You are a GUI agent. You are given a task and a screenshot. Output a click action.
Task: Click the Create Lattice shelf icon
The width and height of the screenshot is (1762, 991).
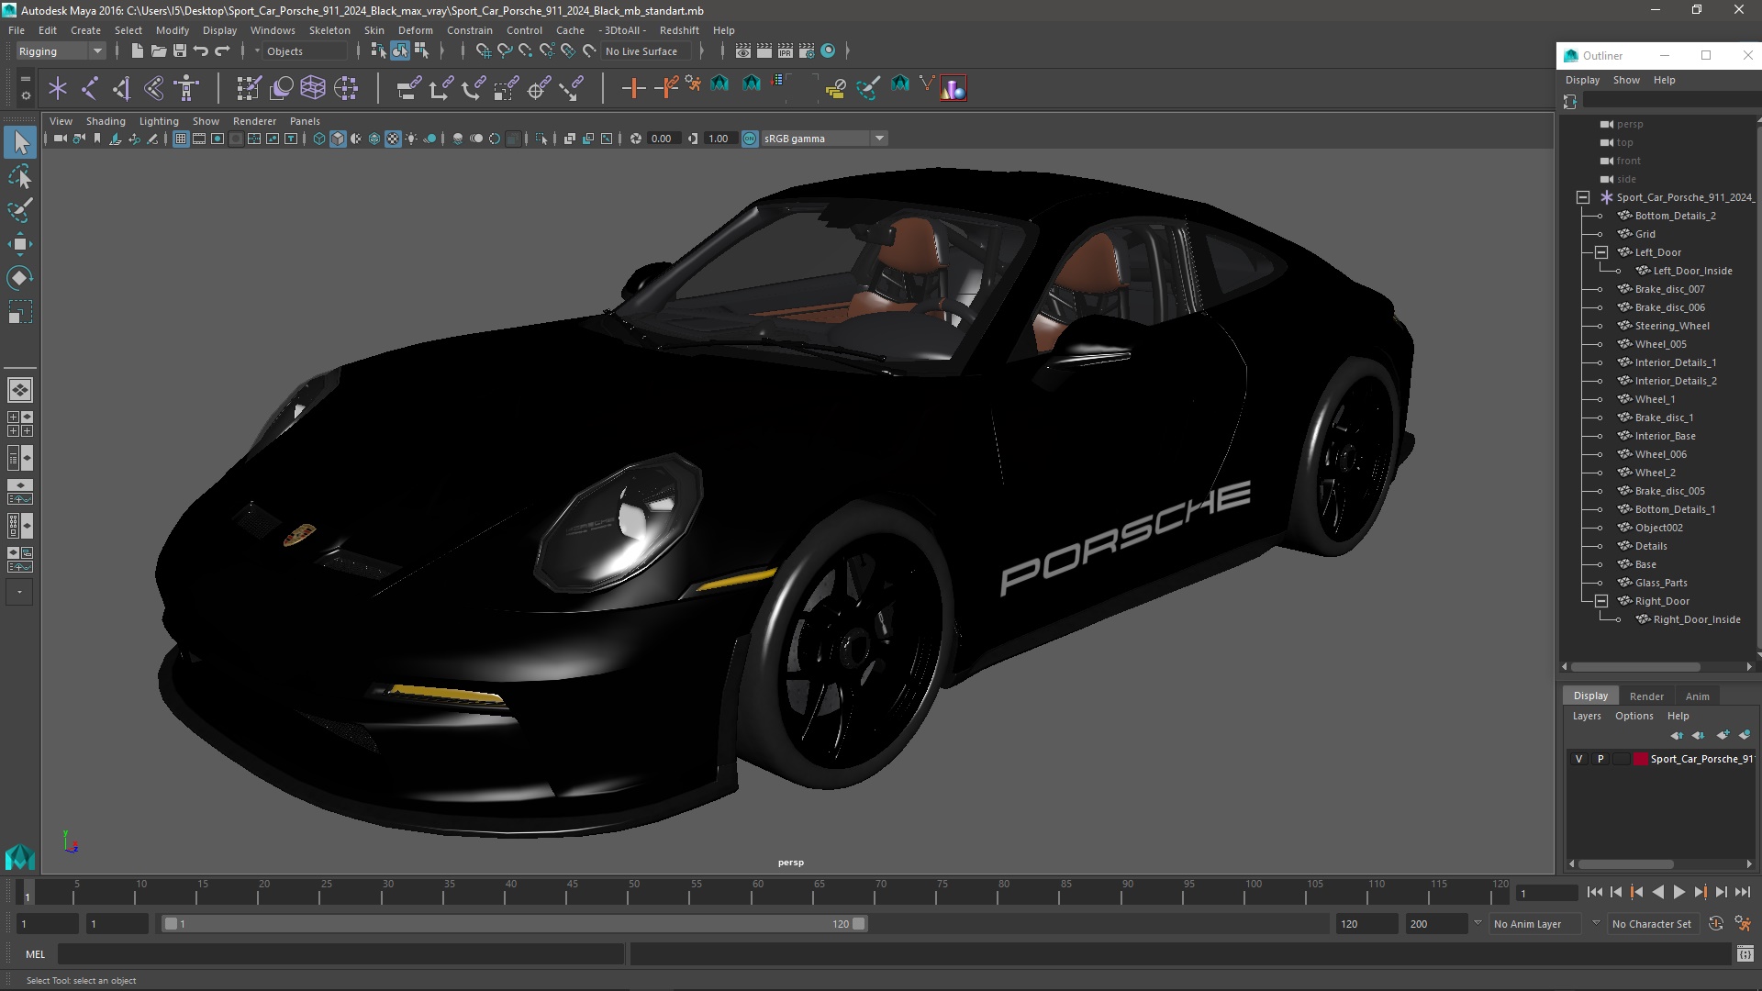(x=313, y=88)
